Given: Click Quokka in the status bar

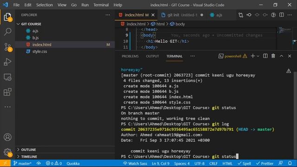Looking at the screenshot, I should (73, 163).
